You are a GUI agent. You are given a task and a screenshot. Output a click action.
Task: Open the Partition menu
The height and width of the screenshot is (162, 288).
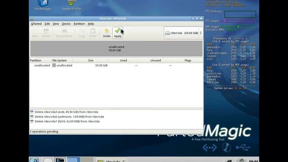pyautogui.click(x=79, y=24)
